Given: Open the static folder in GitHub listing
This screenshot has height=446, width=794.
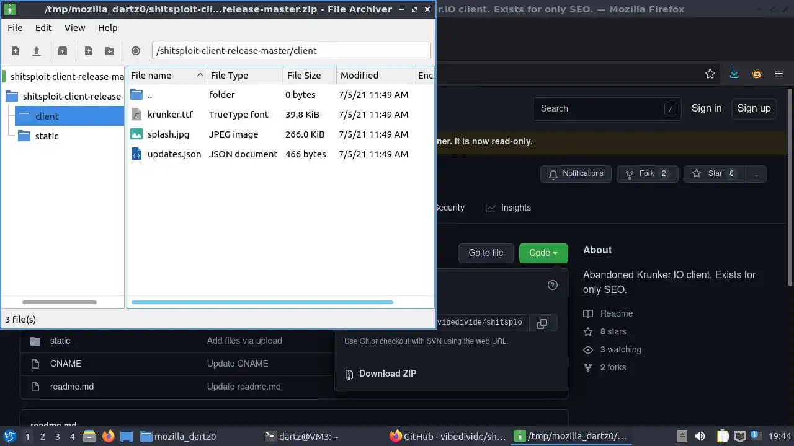Looking at the screenshot, I should pyautogui.click(x=60, y=341).
